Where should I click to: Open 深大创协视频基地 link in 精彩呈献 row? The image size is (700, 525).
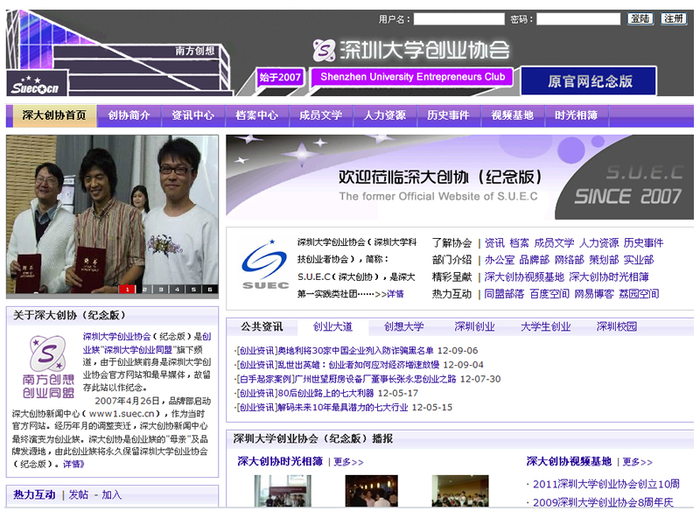click(524, 276)
